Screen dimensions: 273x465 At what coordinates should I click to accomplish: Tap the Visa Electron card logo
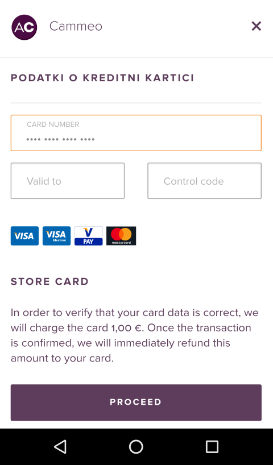(x=57, y=236)
